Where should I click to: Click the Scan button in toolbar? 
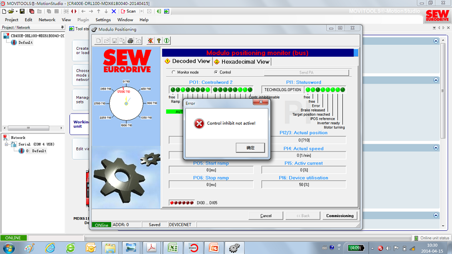click(128, 11)
